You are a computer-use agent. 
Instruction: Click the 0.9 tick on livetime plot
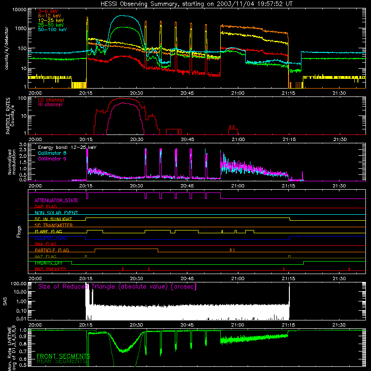pyautogui.click(x=23, y=337)
